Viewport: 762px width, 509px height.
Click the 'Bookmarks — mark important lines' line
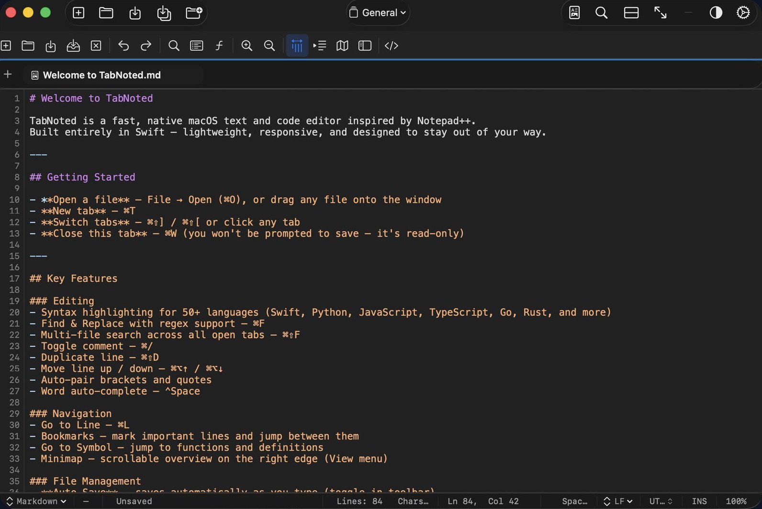click(194, 436)
